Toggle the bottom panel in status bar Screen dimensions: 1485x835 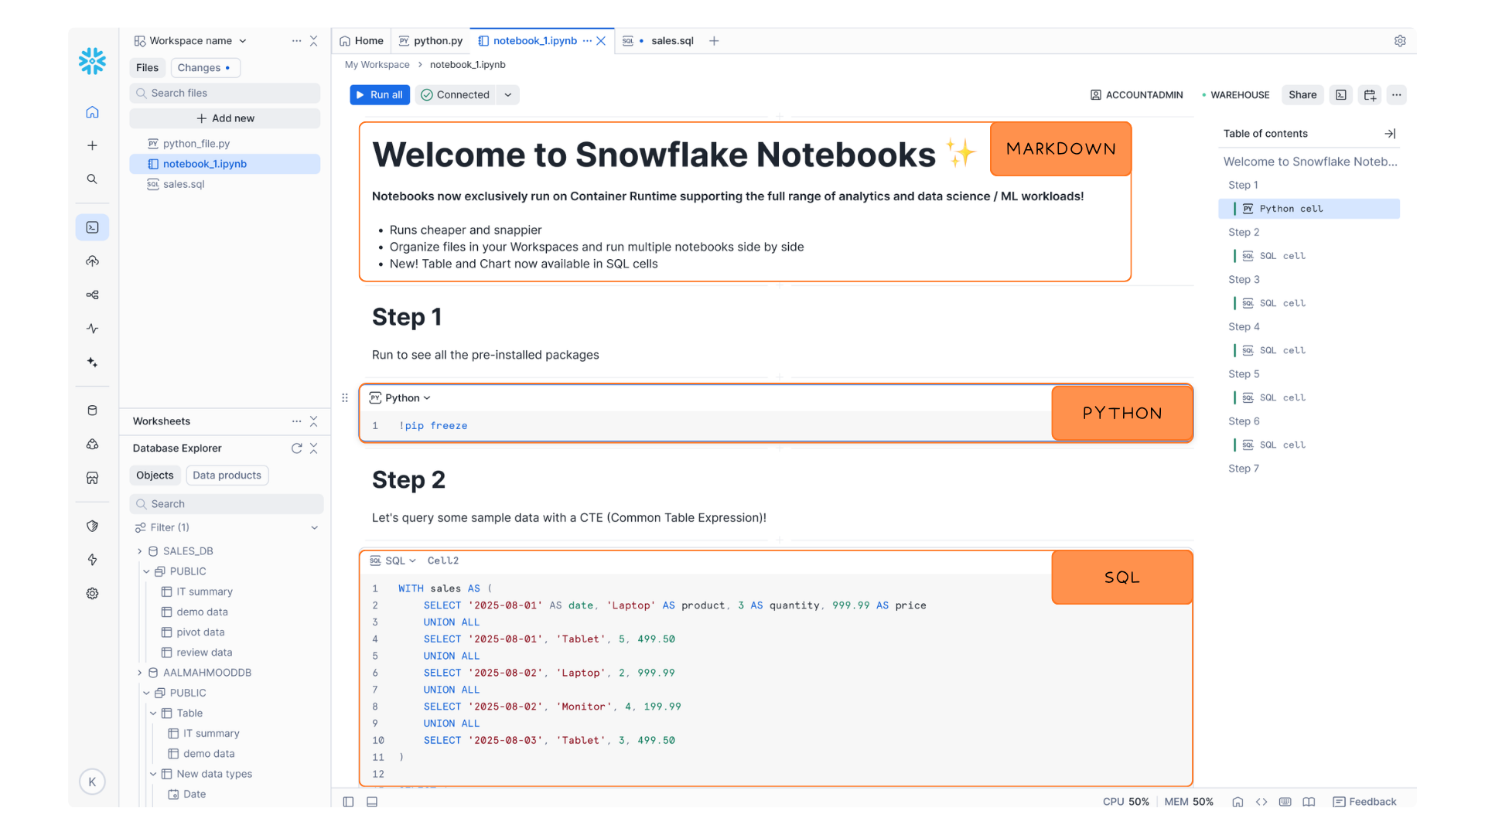coord(372,802)
